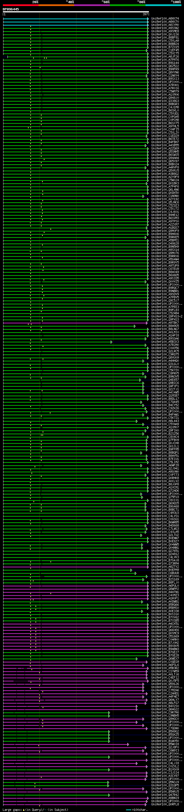Image resolution: width=184 pixels, height=812 pixels.
Task: Open hit UniRef100_A8MX74
Action: (x=165, y=19)
